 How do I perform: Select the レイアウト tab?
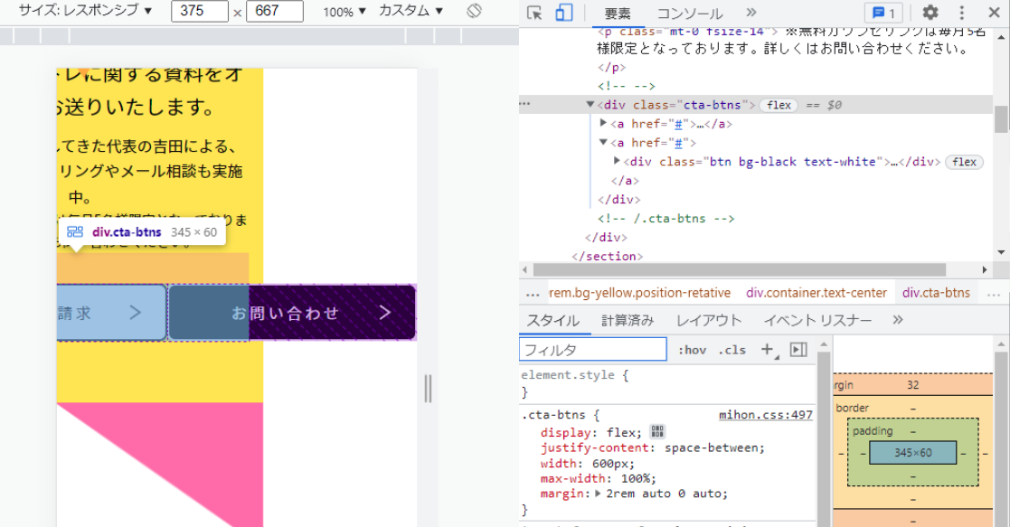pos(709,320)
